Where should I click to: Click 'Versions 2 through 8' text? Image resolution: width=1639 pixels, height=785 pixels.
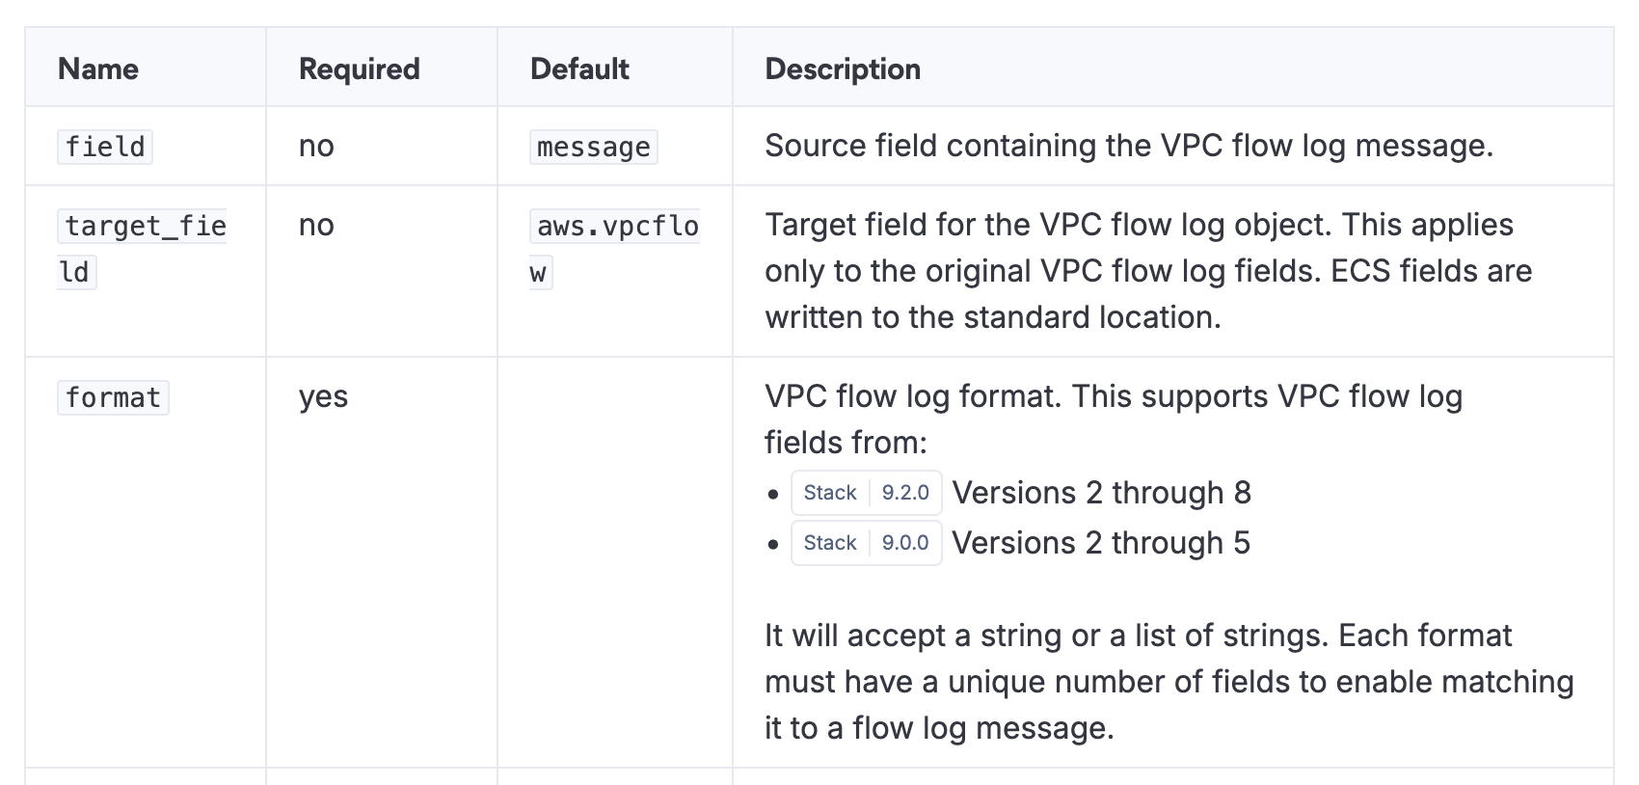click(x=1101, y=493)
